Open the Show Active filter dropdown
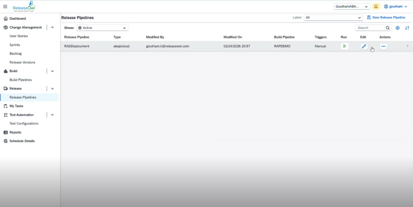Screen dimensions: 413x207 [x=102, y=28]
